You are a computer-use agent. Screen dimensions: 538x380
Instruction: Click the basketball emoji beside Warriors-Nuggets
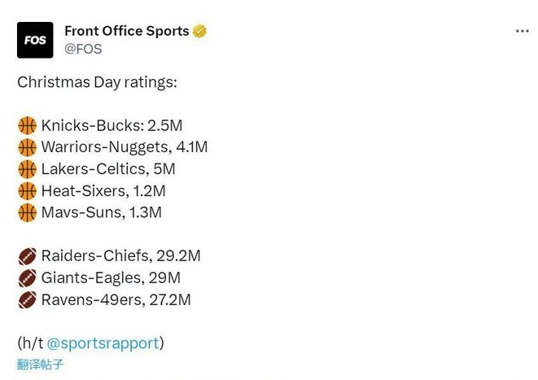(27, 147)
